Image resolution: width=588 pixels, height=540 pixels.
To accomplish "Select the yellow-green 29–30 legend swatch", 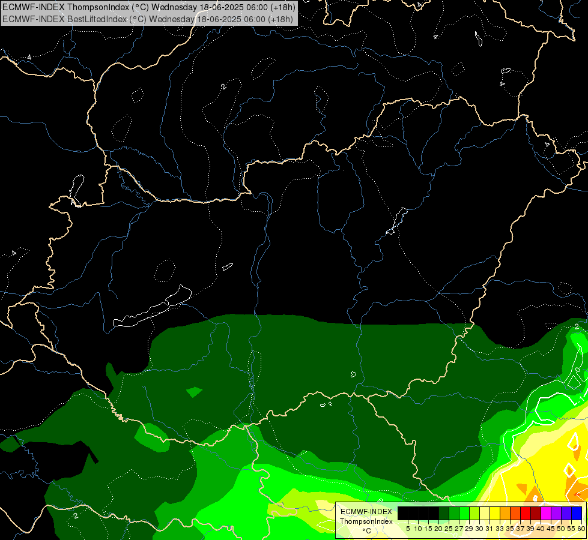I will [474, 514].
